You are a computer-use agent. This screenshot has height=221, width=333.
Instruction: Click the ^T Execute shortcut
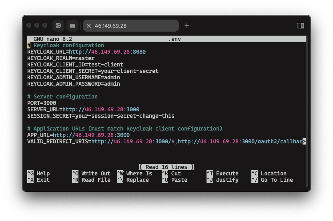click(x=223, y=173)
